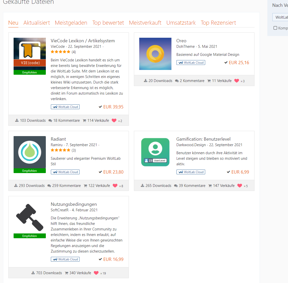Open the Nutzungsbedingungen title link
The image size is (288, 283).
74,204
